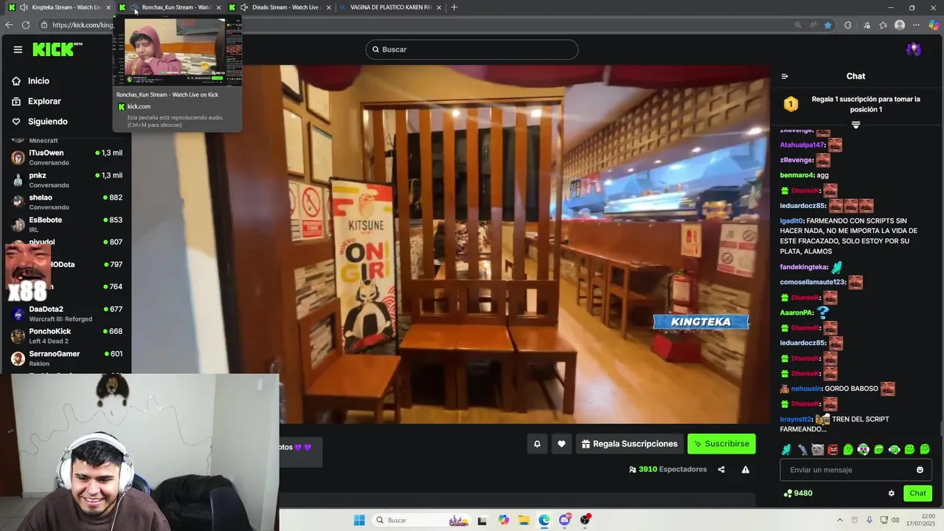Select the gray cat emote in quick emotes
Image resolution: width=944 pixels, height=531 pixels.
point(817,449)
